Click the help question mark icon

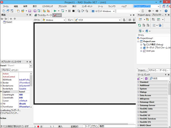[166, 11]
